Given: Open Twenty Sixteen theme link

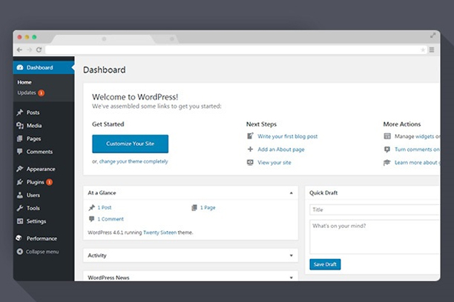Looking at the screenshot, I should [159, 232].
